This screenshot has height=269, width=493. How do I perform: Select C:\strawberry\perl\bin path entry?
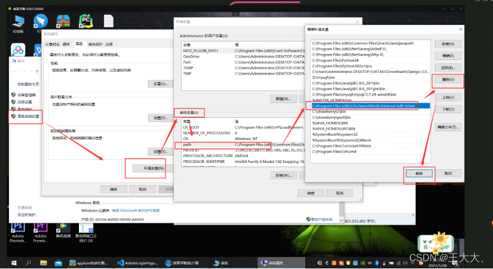(370, 117)
